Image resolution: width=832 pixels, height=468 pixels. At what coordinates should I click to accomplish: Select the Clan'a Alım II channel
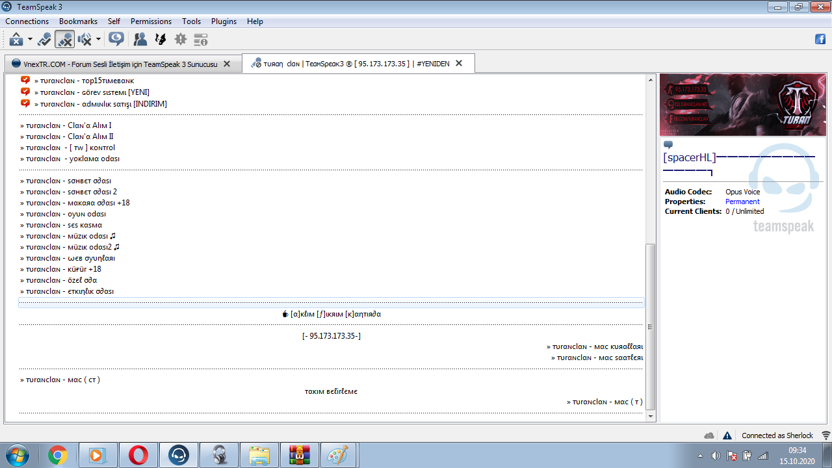coord(67,136)
